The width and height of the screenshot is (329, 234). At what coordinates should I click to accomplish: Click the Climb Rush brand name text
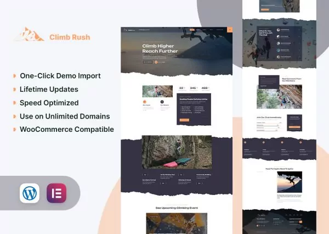click(x=70, y=37)
